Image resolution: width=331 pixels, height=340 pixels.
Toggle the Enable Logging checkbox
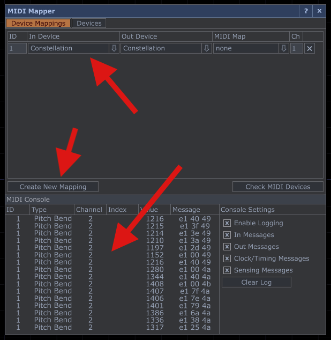227,223
